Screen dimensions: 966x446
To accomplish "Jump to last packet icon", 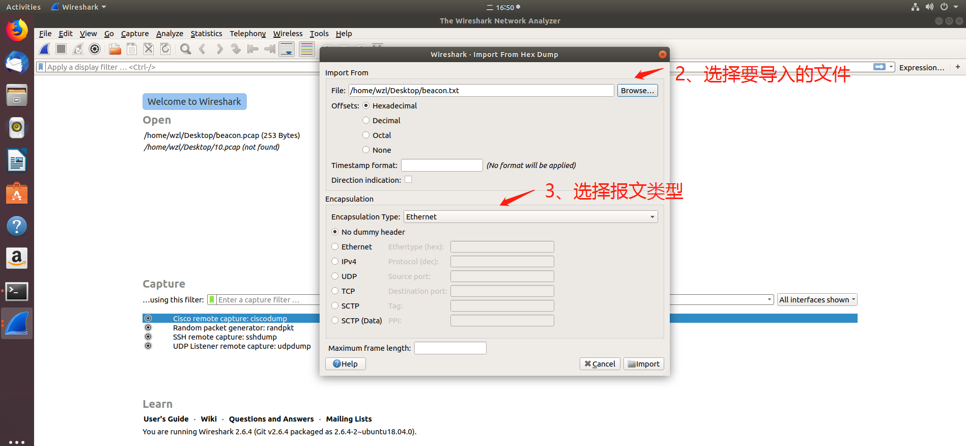I will coord(269,49).
